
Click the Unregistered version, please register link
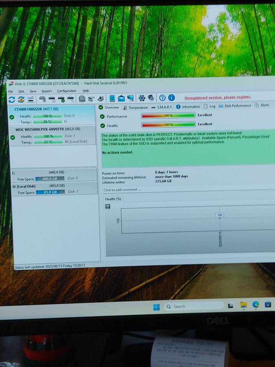point(218,97)
